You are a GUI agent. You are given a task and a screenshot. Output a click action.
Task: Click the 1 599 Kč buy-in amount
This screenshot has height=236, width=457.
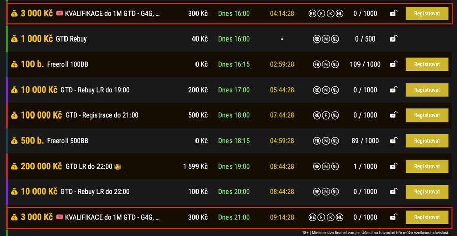point(195,166)
